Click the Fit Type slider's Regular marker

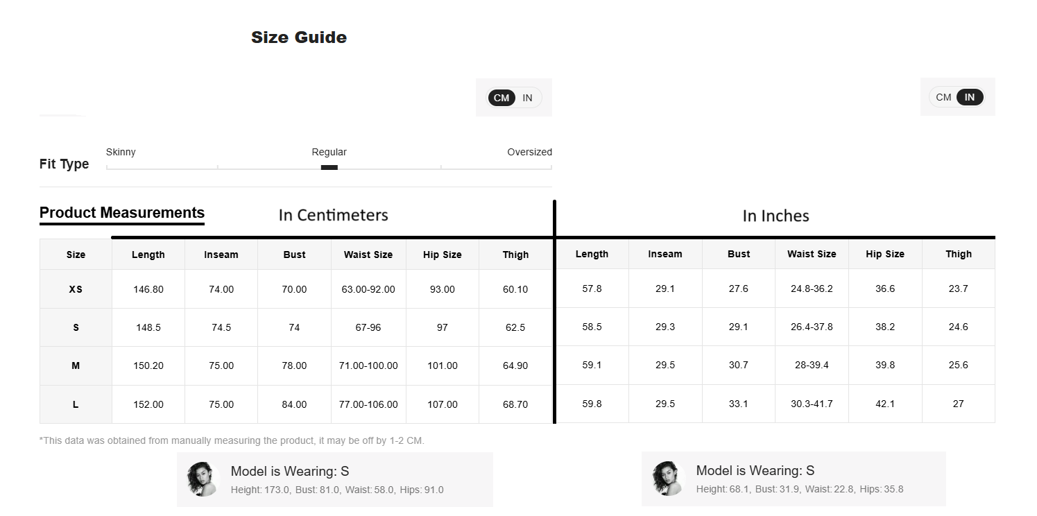[x=329, y=167]
